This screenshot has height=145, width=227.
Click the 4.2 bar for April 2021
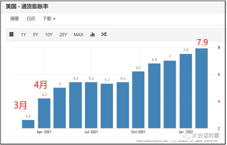(44, 113)
